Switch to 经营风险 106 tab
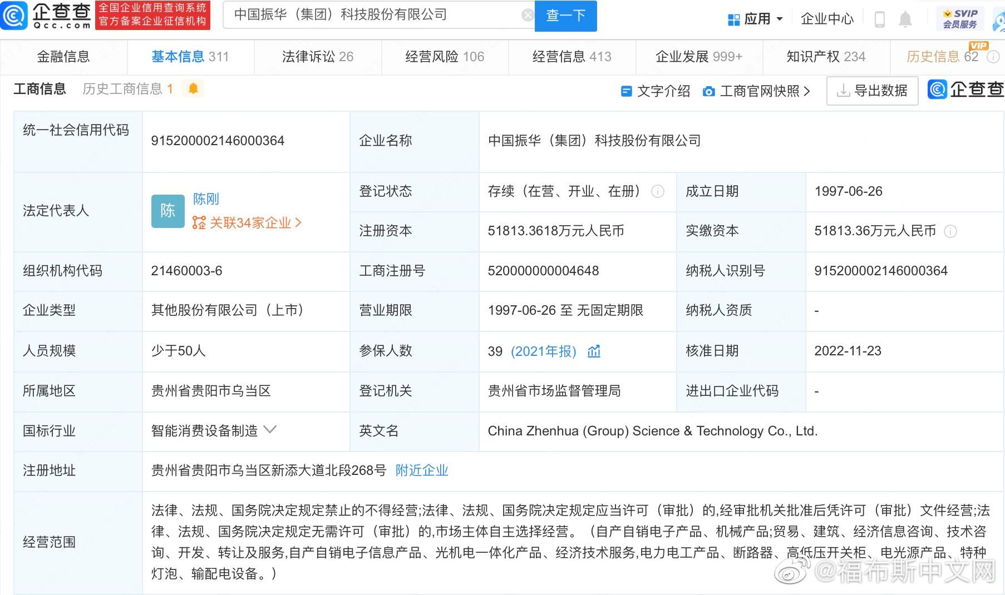Viewport: 1005px width, 595px height. pyautogui.click(x=445, y=56)
